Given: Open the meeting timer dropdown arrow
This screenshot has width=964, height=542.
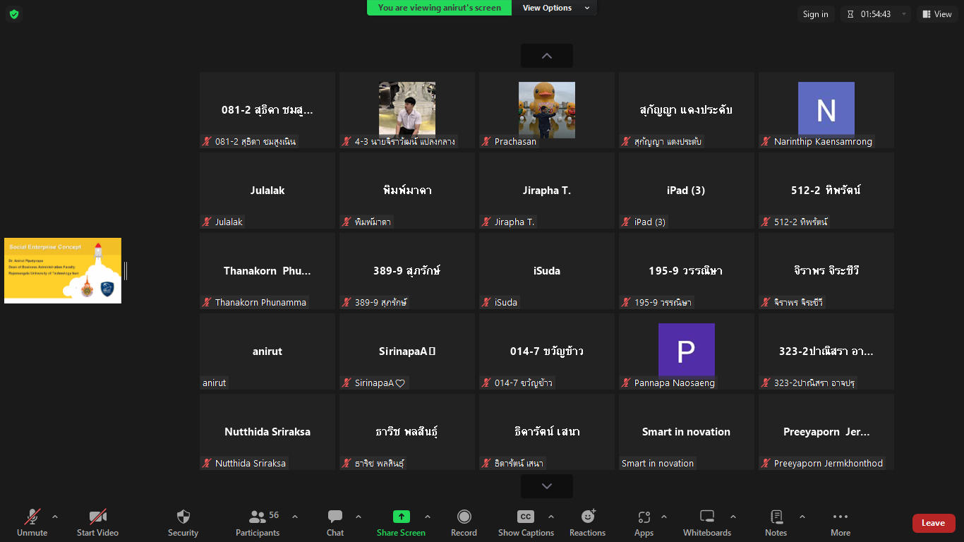Looking at the screenshot, I should click(904, 14).
